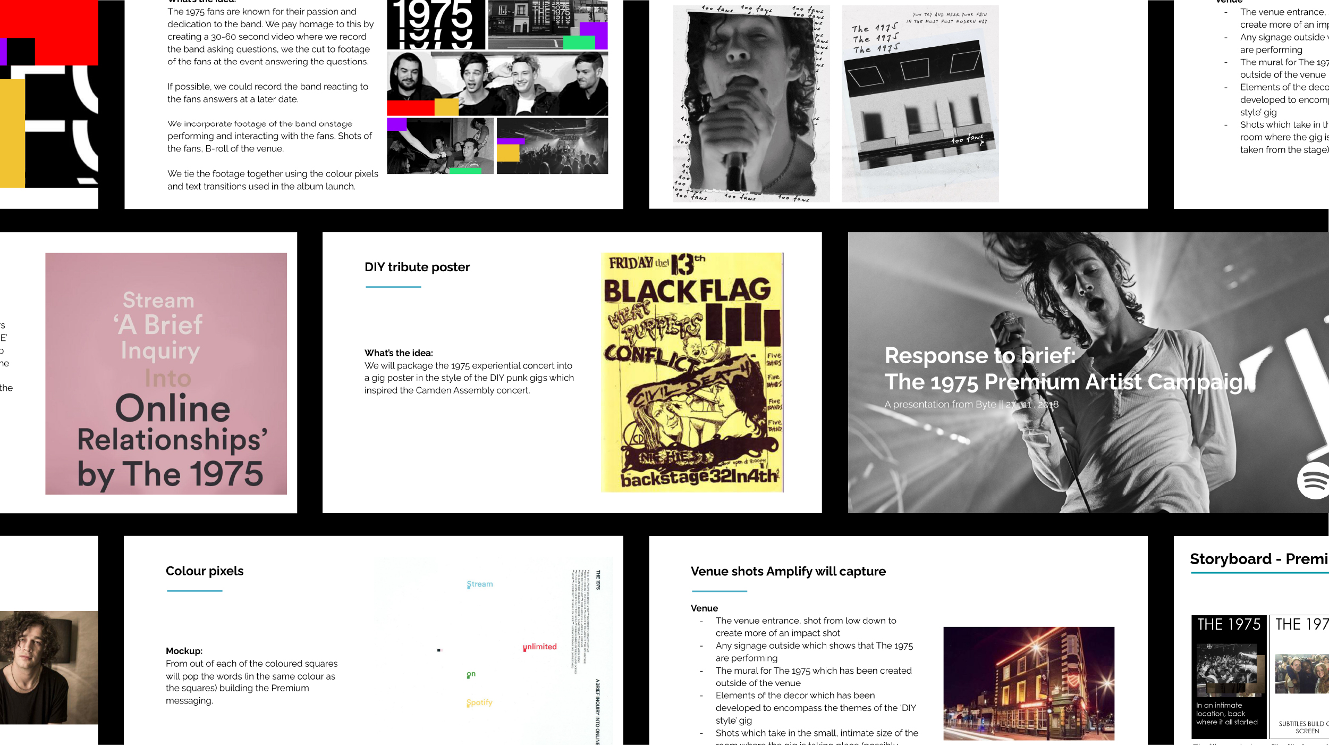Select paragraph 'The 1975 fans are known for their passion'

(x=270, y=37)
